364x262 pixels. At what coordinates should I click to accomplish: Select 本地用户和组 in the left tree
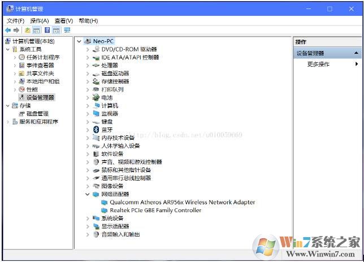pos(43,81)
